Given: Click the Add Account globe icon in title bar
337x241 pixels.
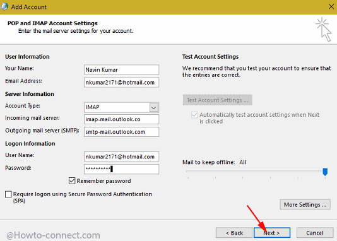Looking at the screenshot, I should (4, 7).
